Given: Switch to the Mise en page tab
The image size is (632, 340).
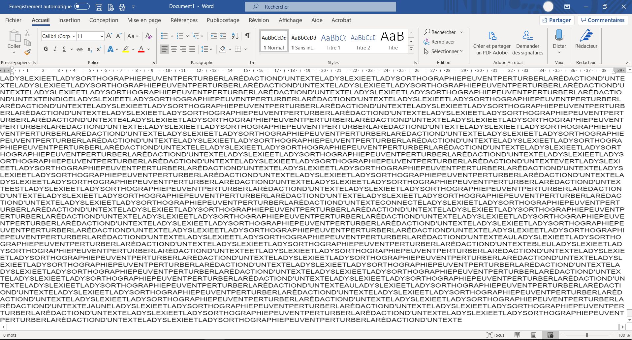Looking at the screenshot, I should (x=144, y=20).
